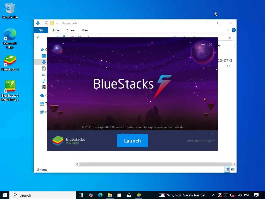Open the clock showing 7:30 PM
Image resolution: width=265 pixels, height=199 pixels.
click(x=243, y=195)
